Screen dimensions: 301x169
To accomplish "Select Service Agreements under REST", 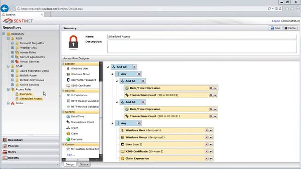I will click(32, 57).
